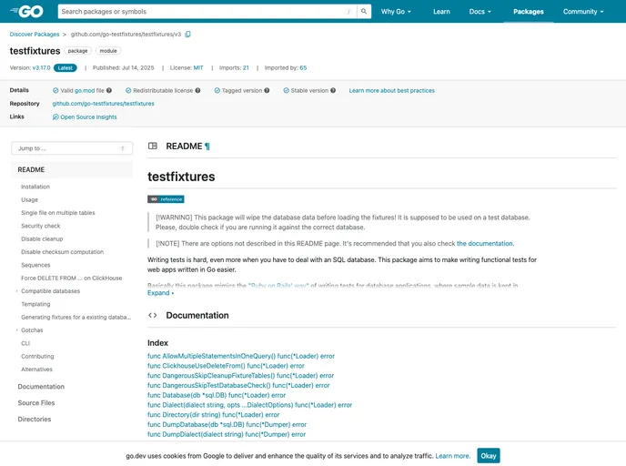Click the Open Source Insights icon

[x=56, y=117]
